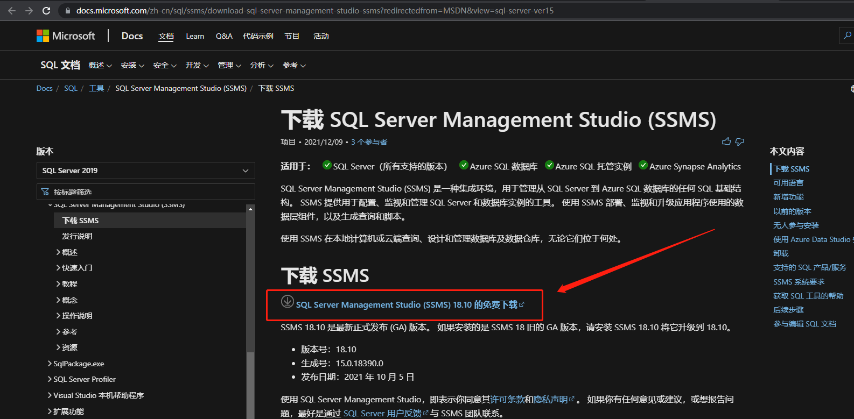This screenshot has width=854, height=419.
Task: Open the search magnifier icon
Action: 847,35
